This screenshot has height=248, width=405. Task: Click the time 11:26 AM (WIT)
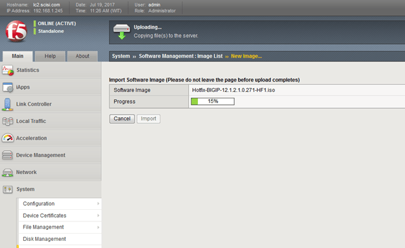click(x=106, y=11)
